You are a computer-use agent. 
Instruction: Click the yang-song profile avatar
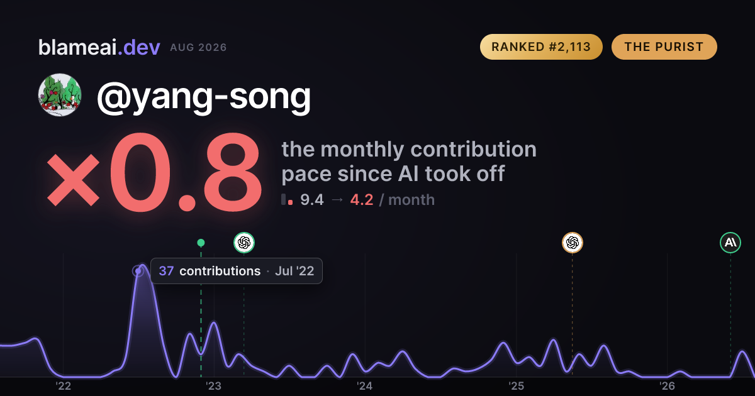[x=60, y=96]
